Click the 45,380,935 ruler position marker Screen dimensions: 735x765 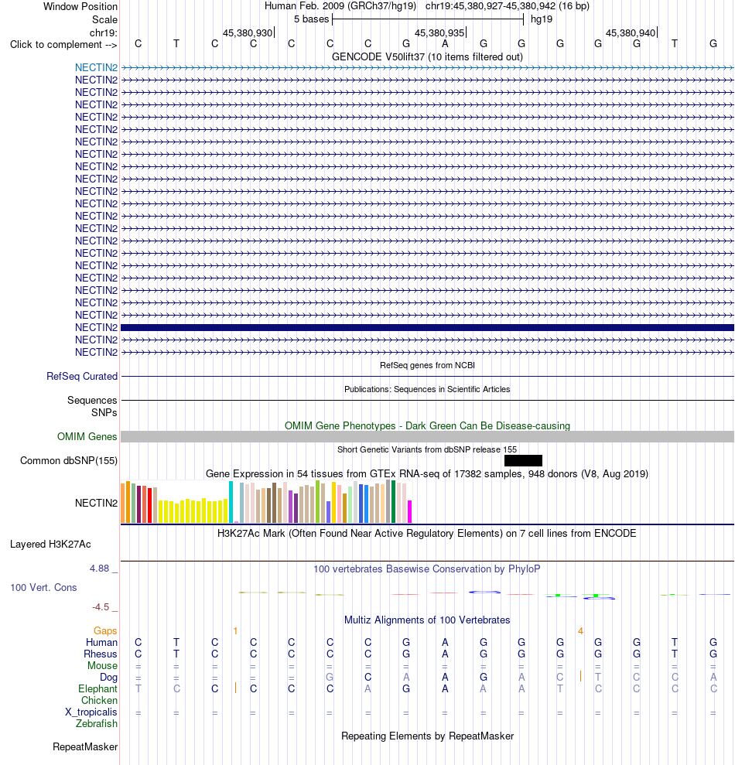[439, 32]
